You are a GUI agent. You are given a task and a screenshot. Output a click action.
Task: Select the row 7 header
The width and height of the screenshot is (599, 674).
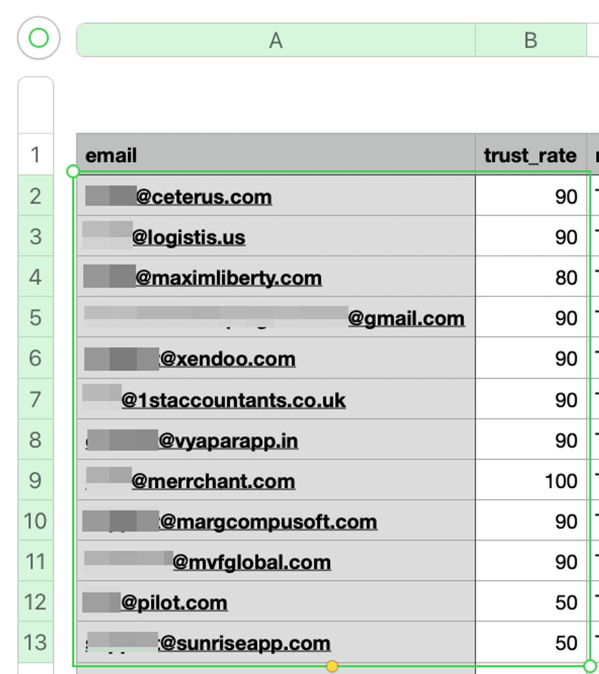coord(35,399)
